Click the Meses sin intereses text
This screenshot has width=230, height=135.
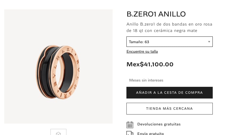146,80
